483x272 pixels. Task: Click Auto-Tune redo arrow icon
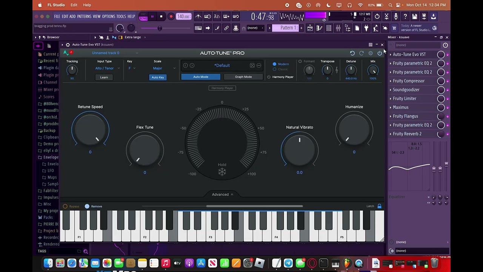point(361,53)
